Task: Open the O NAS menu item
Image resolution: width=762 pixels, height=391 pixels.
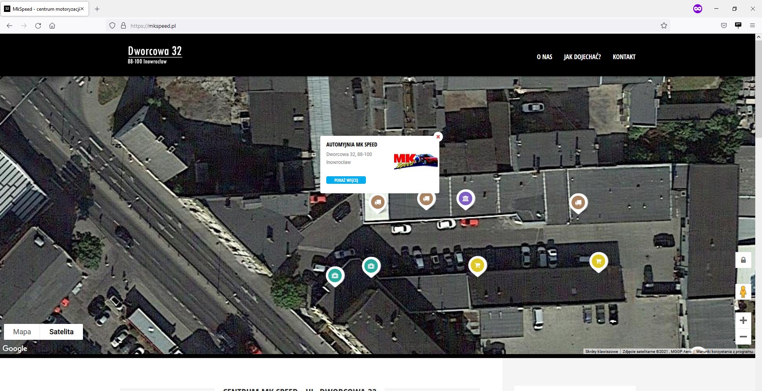Action: tap(544, 57)
